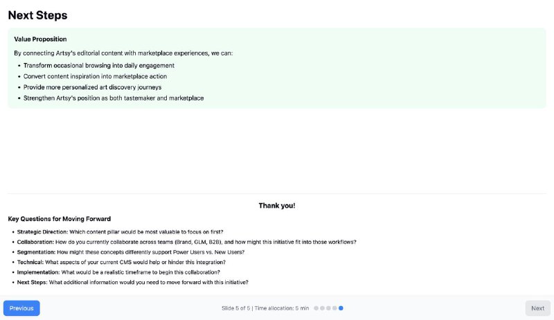This screenshot has width=554, height=320.
Task: Click the "Slide 5 of 5" counter text
Action: coord(235,308)
